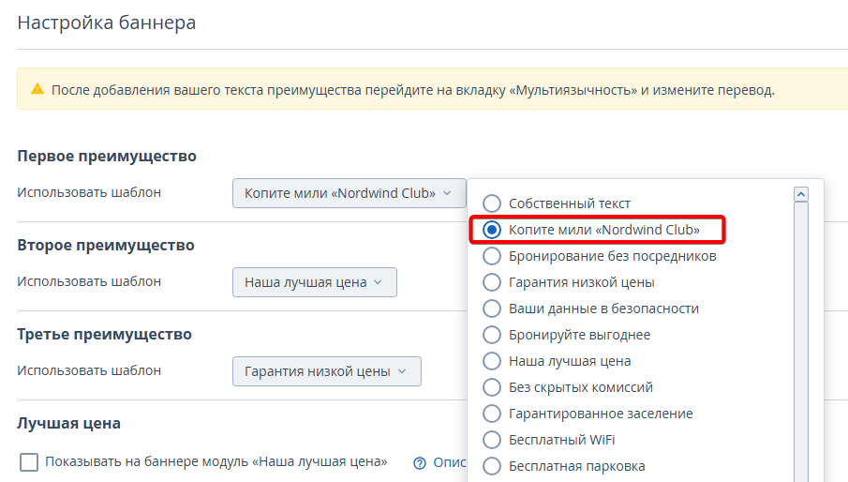848x482 pixels.
Task: Select «Копите мили Nordwind Club» radio option
Action: pyautogui.click(x=492, y=230)
